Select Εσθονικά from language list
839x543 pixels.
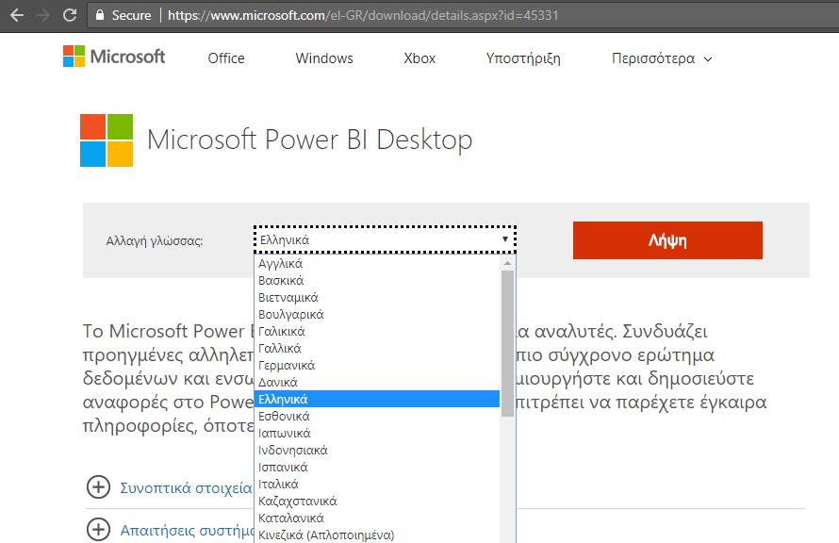pos(377,417)
